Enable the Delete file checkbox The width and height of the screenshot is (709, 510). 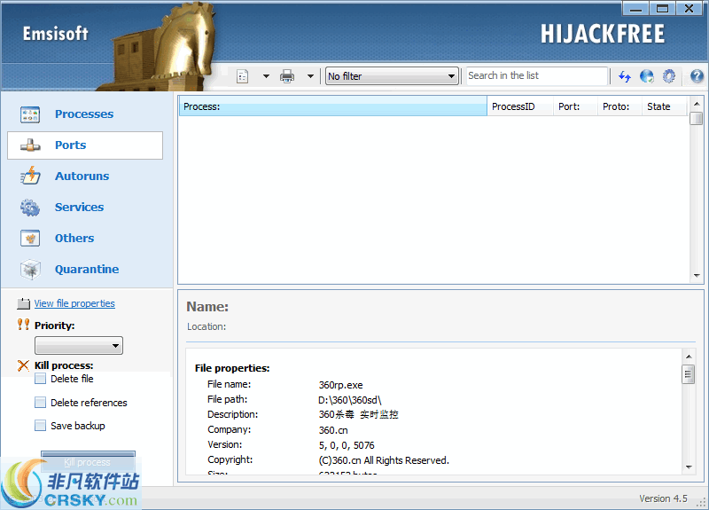click(x=40, y=379)
